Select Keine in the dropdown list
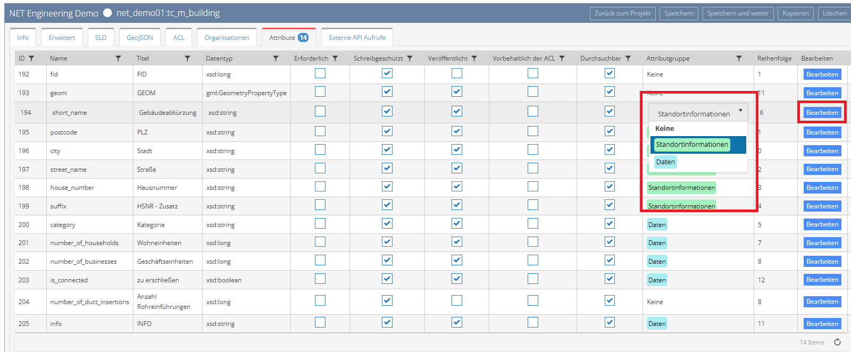The height and width of the screenshot is (352, 851). [x=698, y=128]
